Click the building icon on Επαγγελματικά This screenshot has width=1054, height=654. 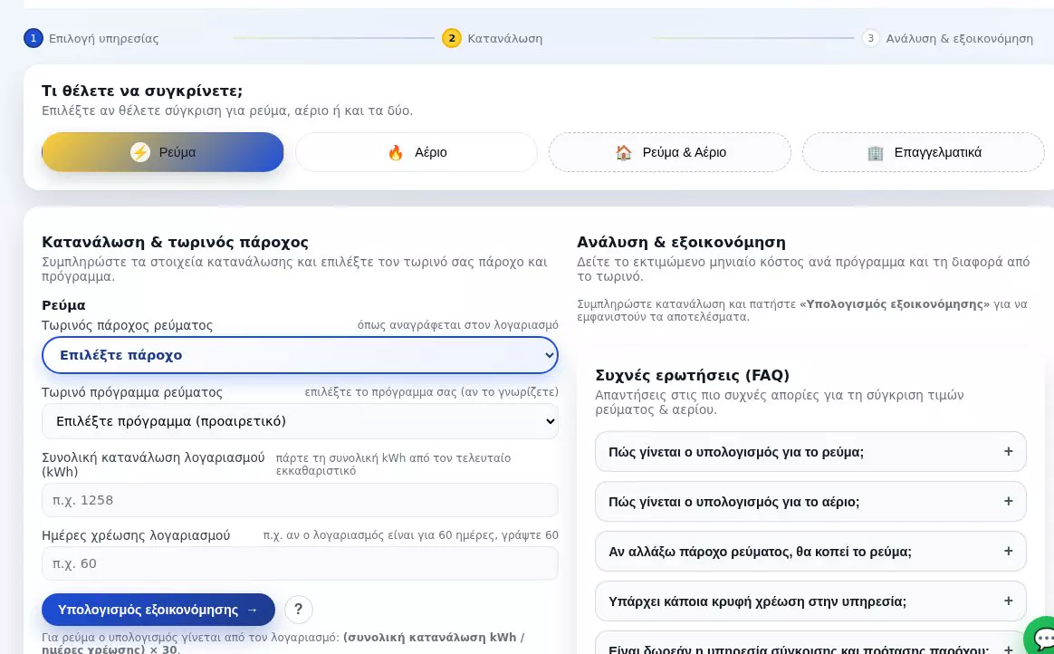pyautogui.click(x=876, y=152)
